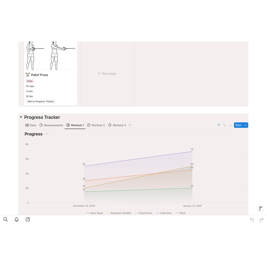Viewport: 267px width, 267px height.
Task: Open the Pallof Press exercise illustration
Action: click(51, 56)
